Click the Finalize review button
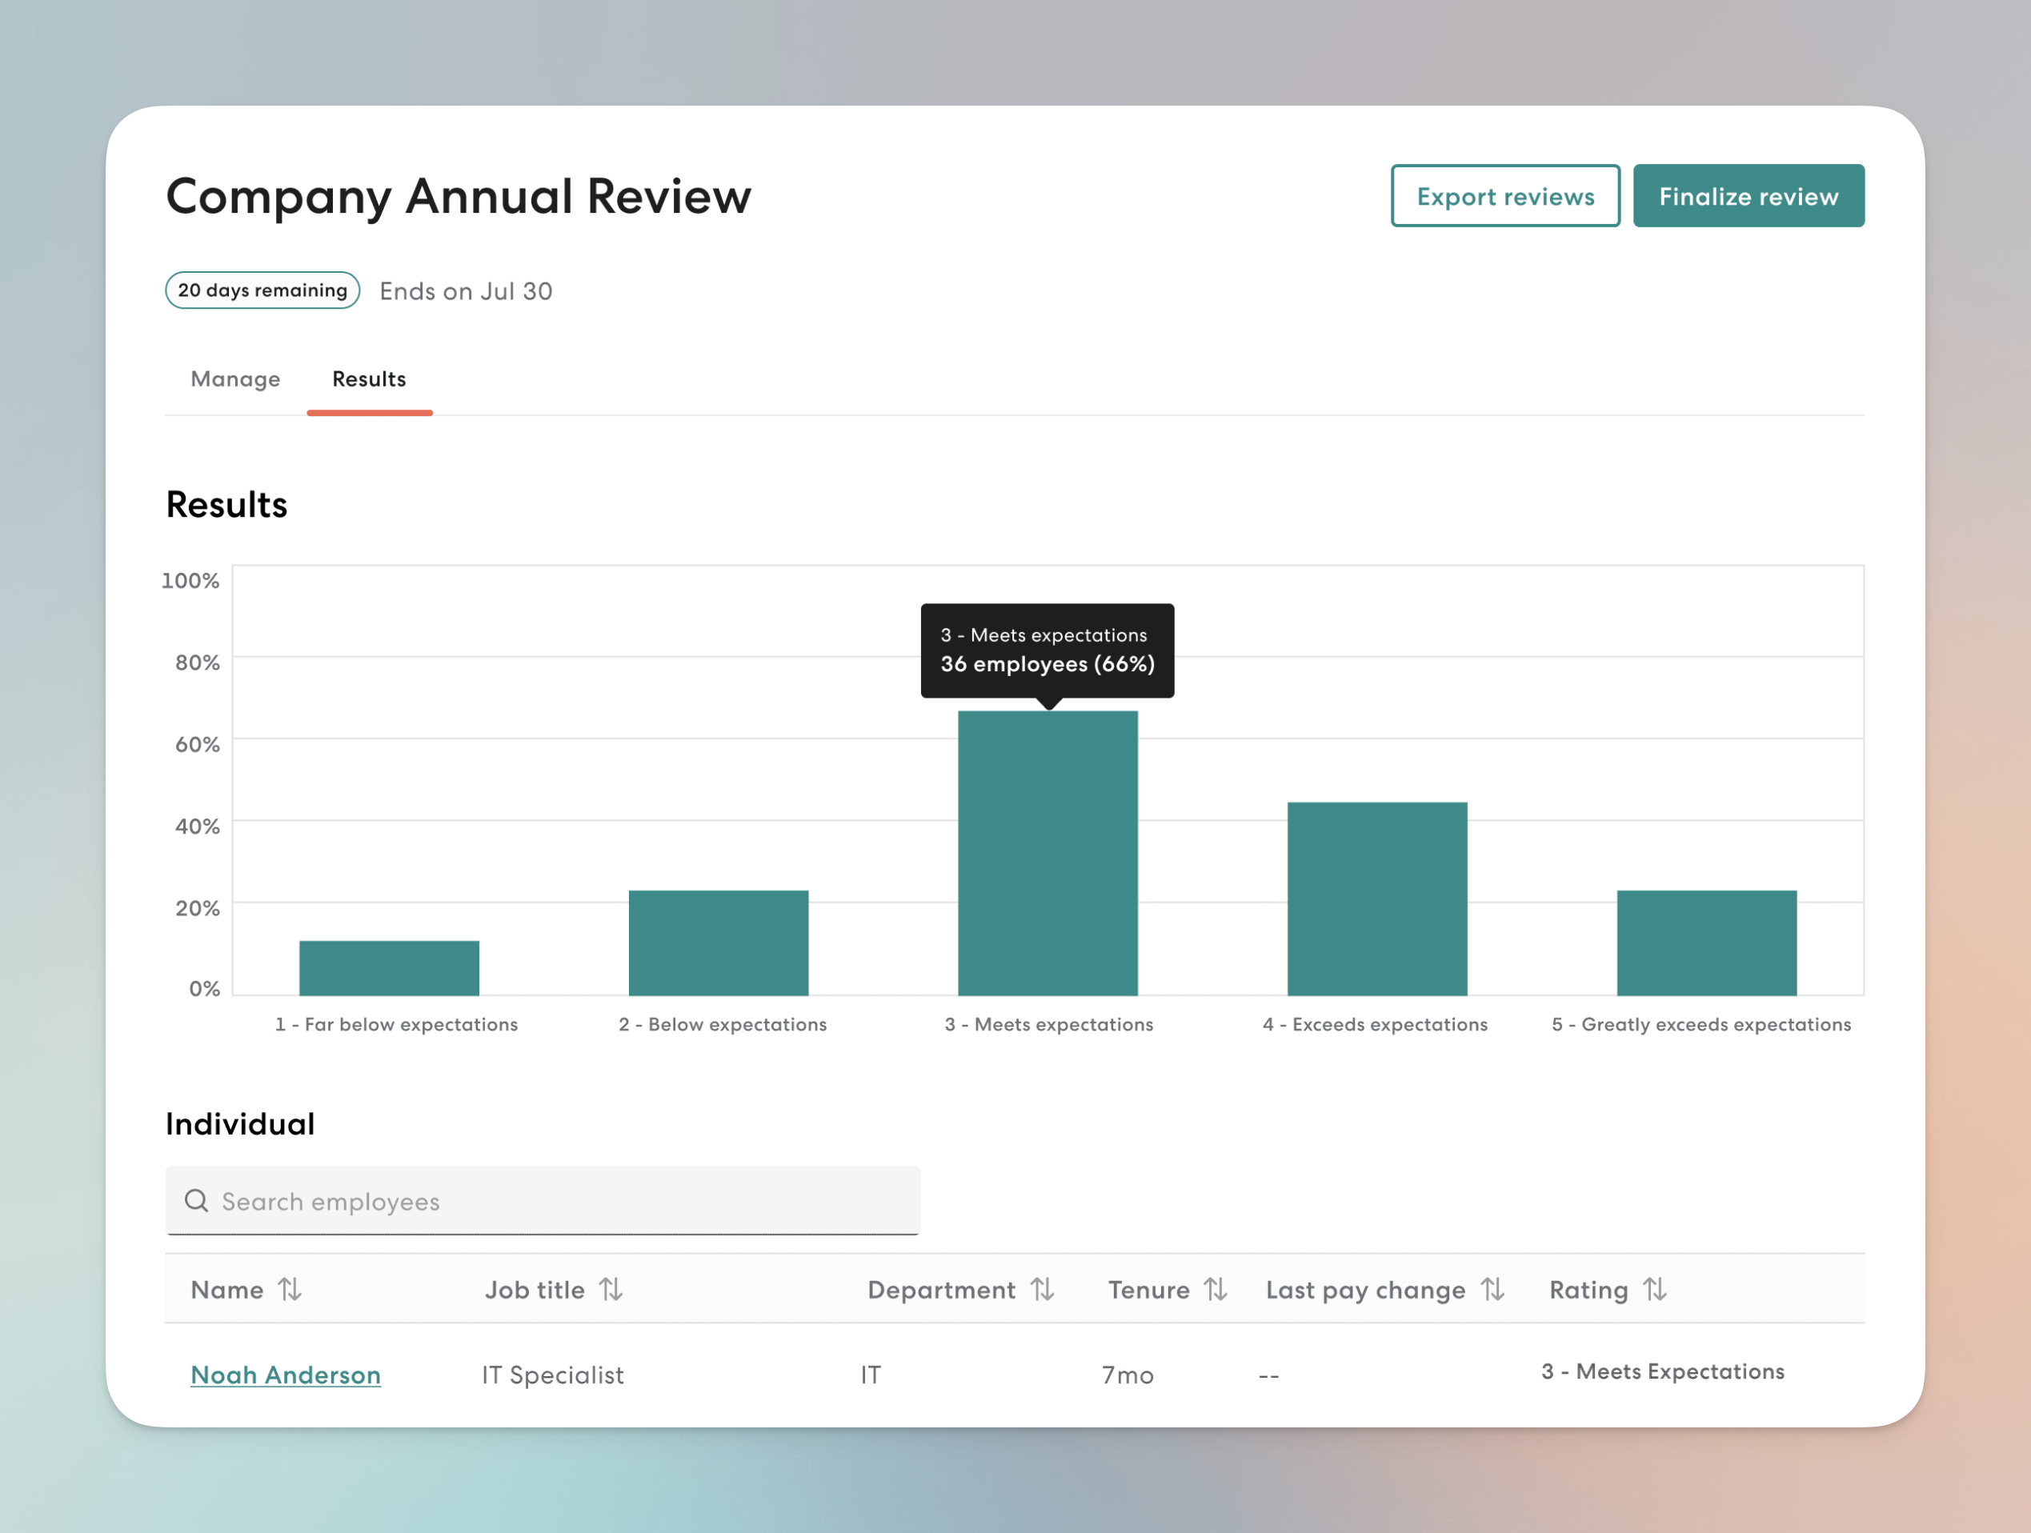Screen dimensions: 2031x1533 coord(1749,195)
